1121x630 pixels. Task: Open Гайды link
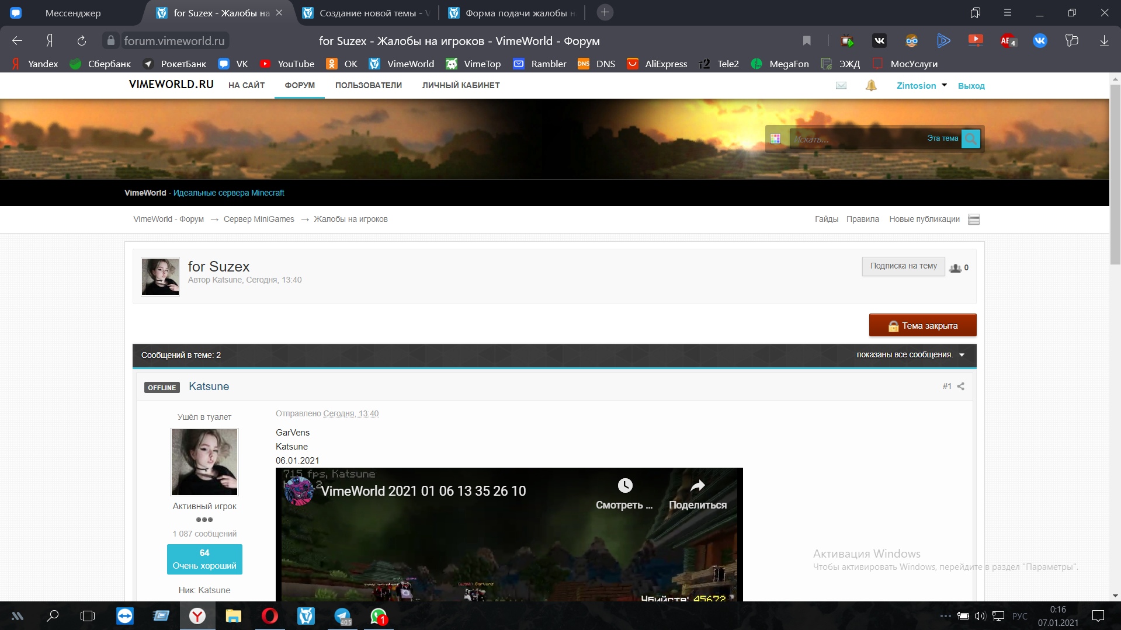point(826,219)
